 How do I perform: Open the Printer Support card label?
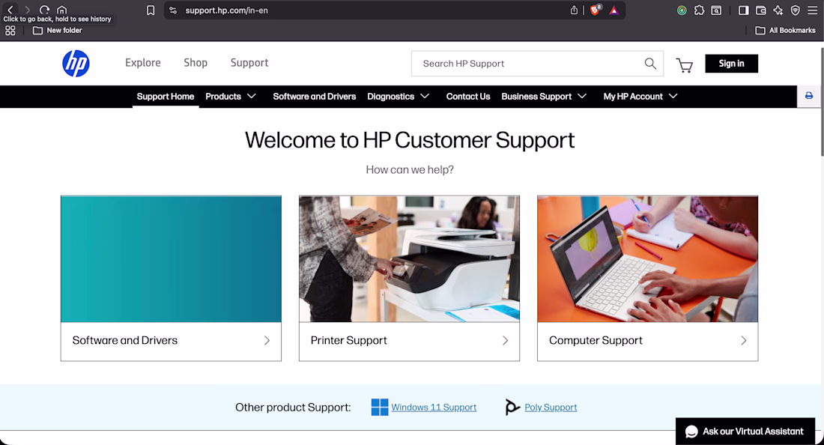tap(349, 340)
